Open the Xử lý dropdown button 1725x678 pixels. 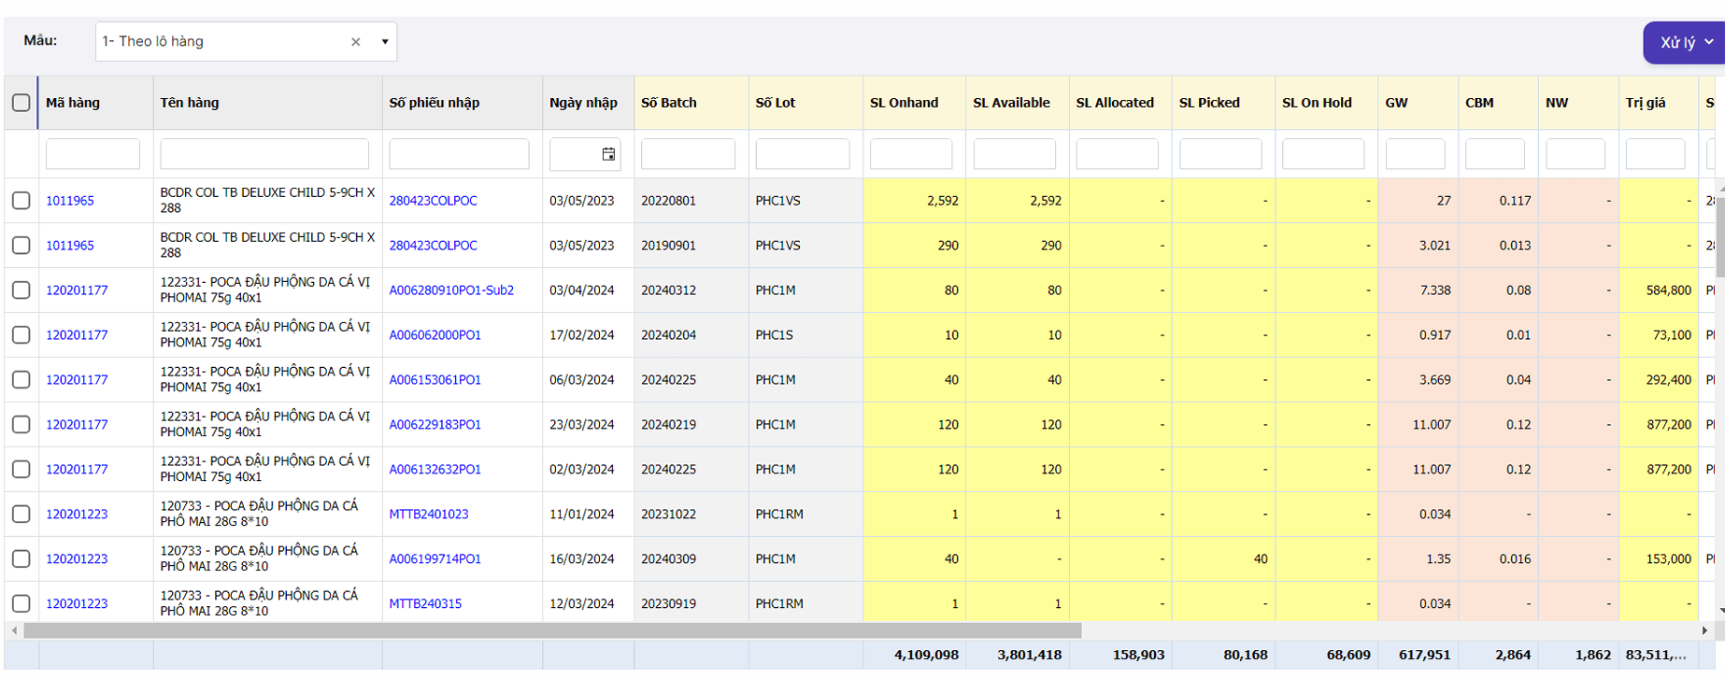[1684, 42]
